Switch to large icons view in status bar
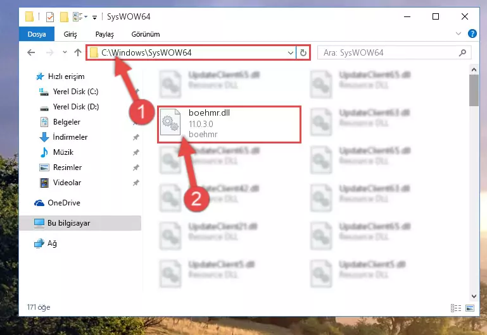This screenshot has width=487, height=335. coord(470,308)
